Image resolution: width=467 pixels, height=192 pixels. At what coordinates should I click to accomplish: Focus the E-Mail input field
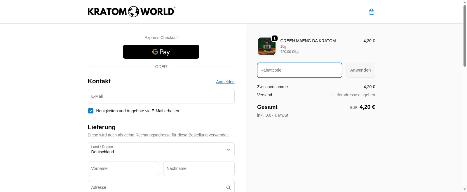(161, 96)
